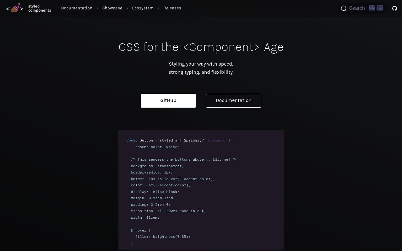This screenshot has height=251, width=402.
Task: Click the search magnifier icon
Action: [x=344, y=8]
